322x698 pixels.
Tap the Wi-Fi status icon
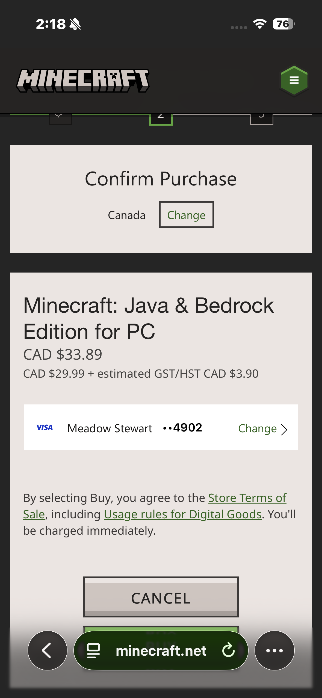point(260,24)
